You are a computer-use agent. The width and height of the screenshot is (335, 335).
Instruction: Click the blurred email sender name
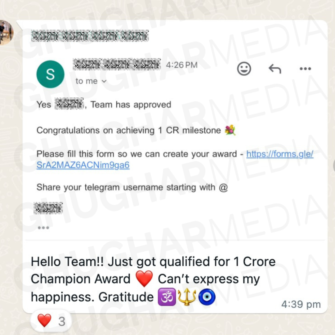click(x=117, y=64)
